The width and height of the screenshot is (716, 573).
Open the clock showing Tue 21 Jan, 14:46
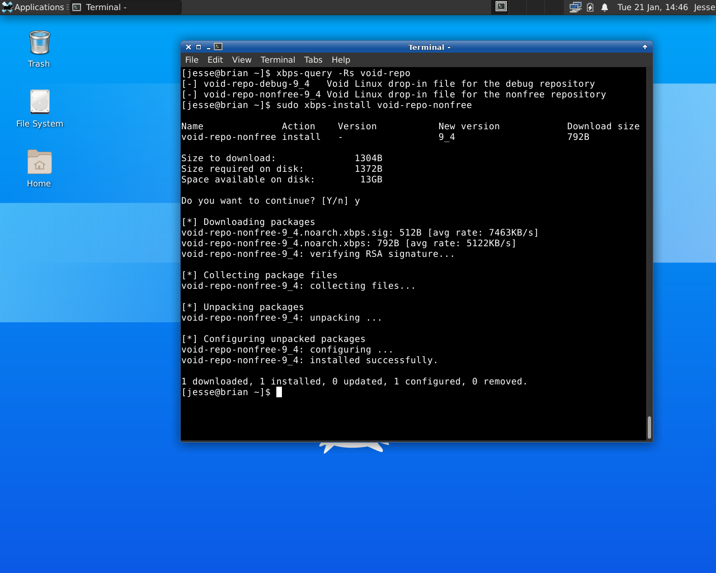coord(652,7)
